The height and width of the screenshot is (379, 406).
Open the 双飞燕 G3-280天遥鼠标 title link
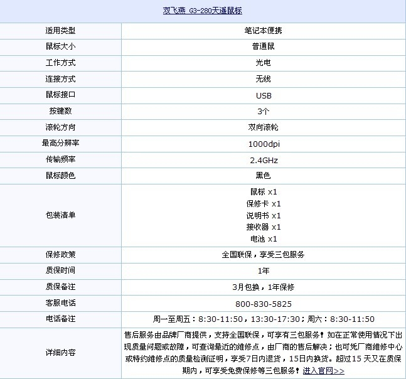(203, 11)
